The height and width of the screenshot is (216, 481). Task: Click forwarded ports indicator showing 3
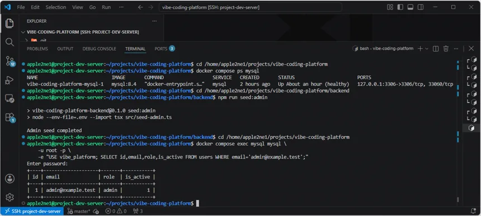click(138, 211)
